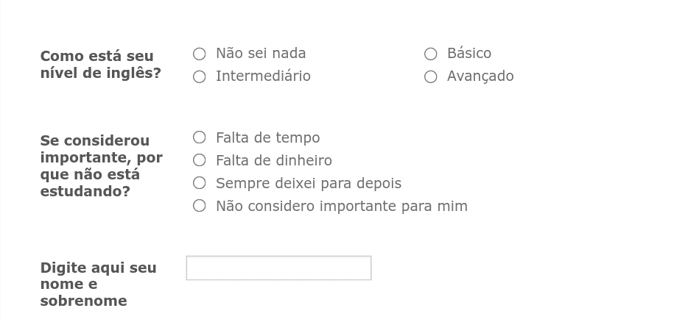Tick the 'Sempre deixei para depois' radio button
Image resolution: width=685 pixels, height=322 pixels.
(x=199, y=183)
